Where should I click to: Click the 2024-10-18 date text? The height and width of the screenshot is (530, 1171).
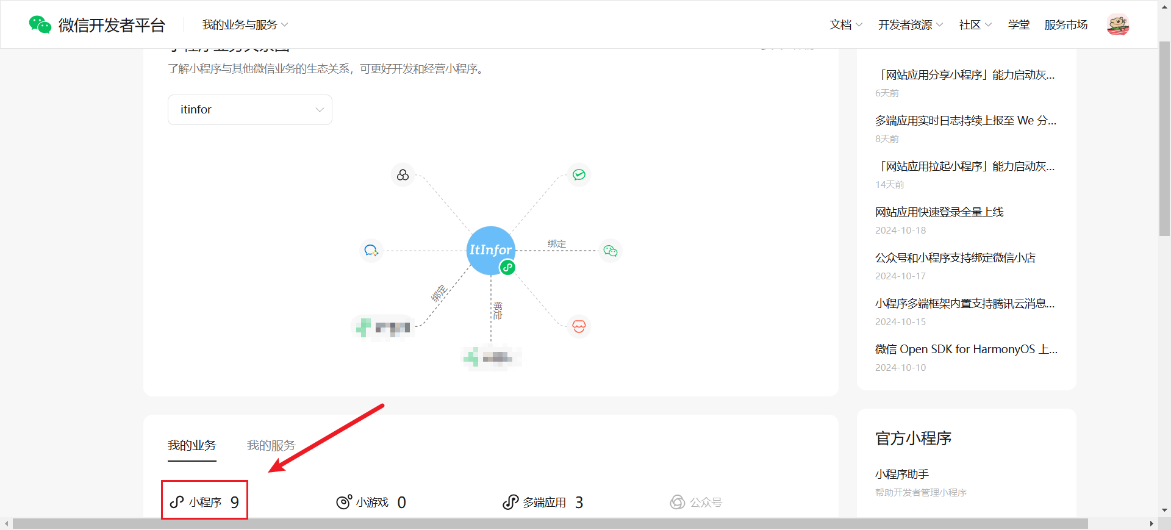tap(900, 231)
